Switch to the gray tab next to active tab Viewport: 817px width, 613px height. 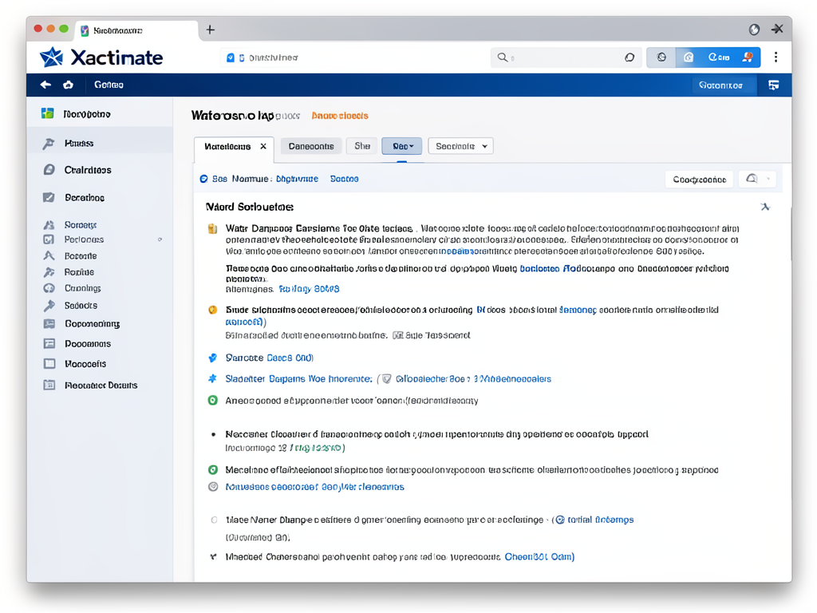pos(311,146)
